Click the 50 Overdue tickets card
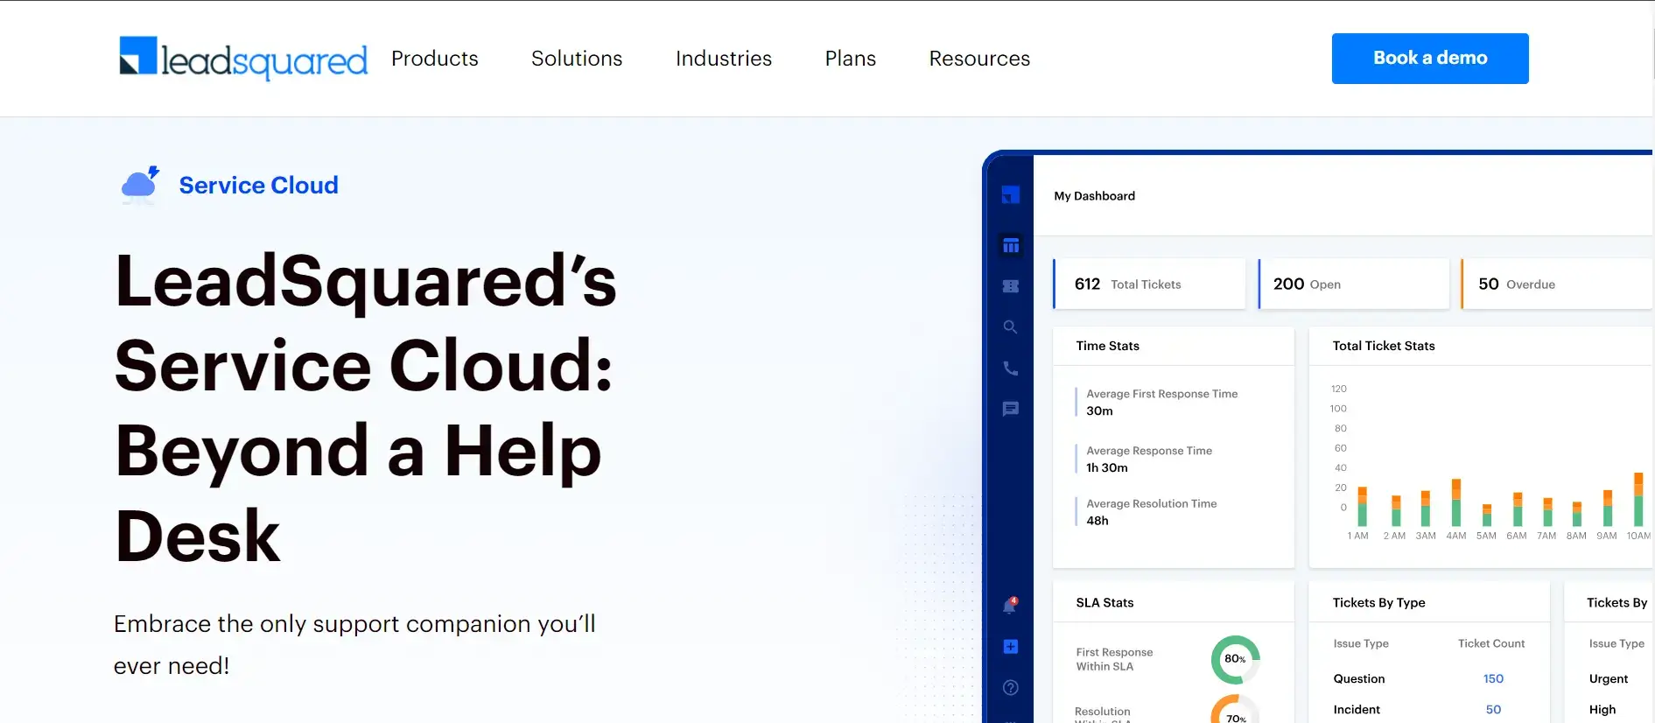 point(1557,284)
